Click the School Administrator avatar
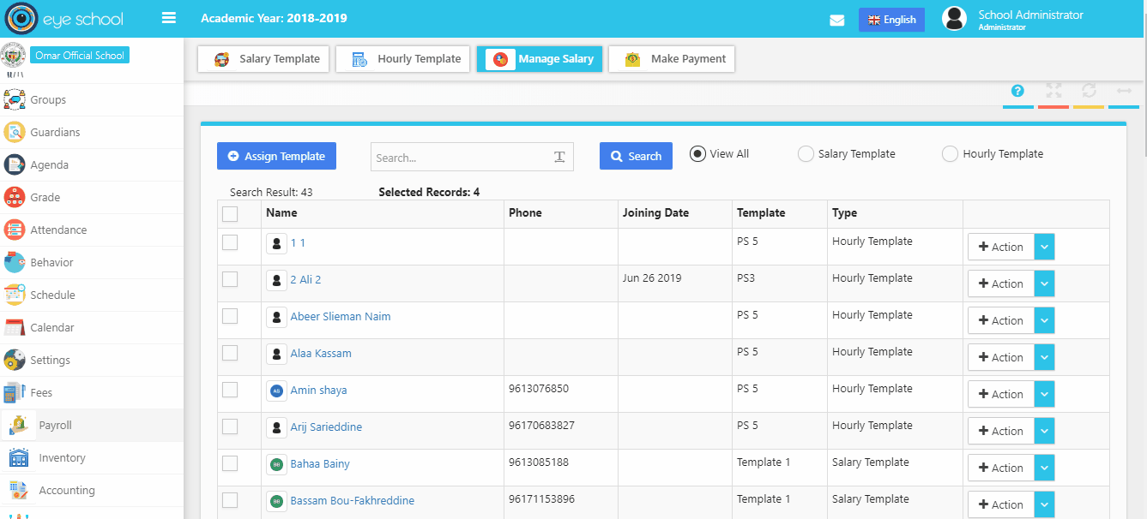1147x519 pixels. click(x=955, y=19)
